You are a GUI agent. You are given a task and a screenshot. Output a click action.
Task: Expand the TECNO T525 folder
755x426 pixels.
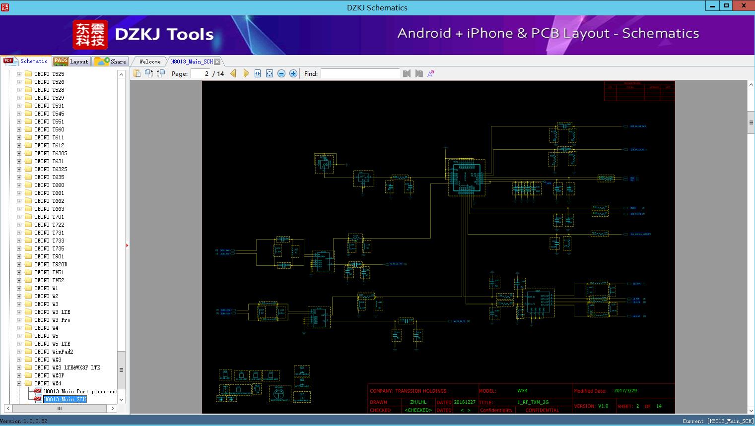pos(19,74)
